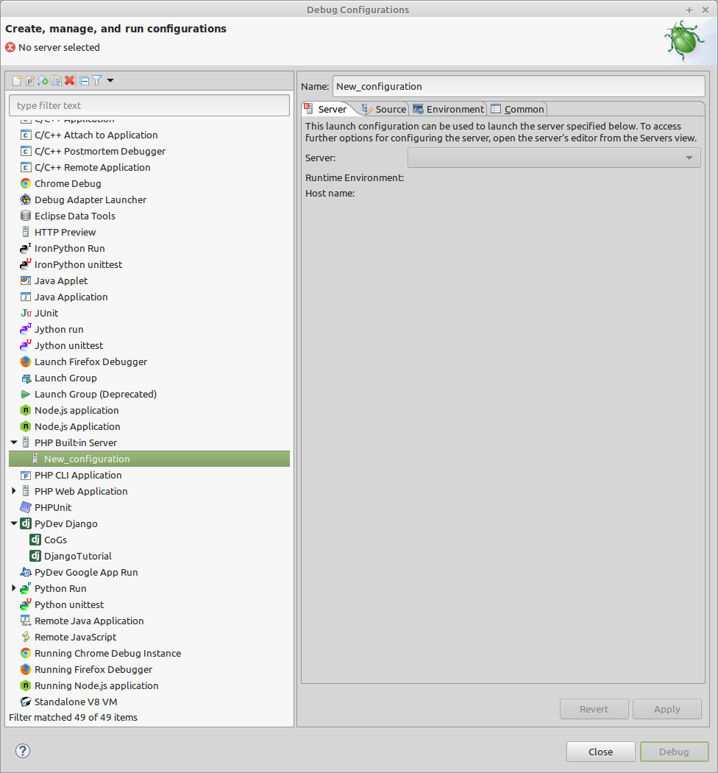
Task: Click the export launch configurations icon
Action: (43, 80)
